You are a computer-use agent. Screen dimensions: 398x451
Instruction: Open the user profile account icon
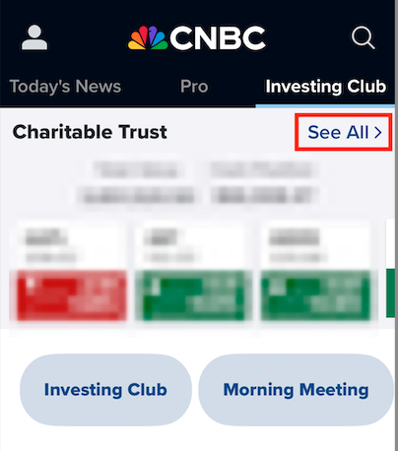[x=34, y=38]
